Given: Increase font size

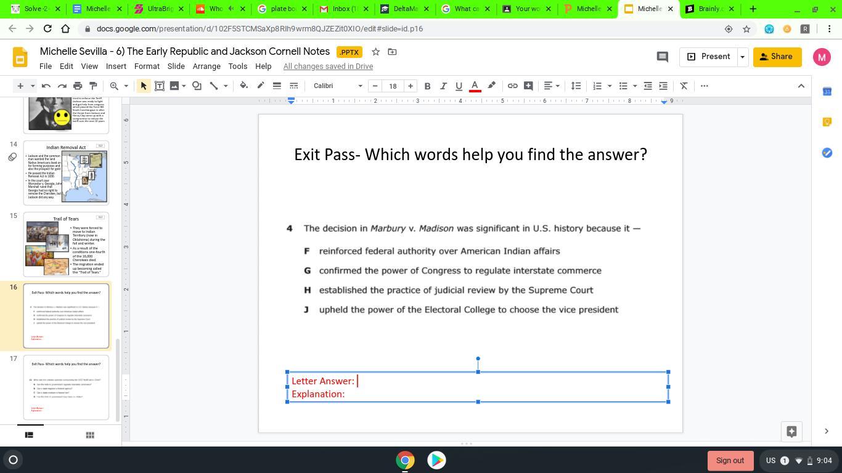Looking at the screenshot, I should point(411,86).
